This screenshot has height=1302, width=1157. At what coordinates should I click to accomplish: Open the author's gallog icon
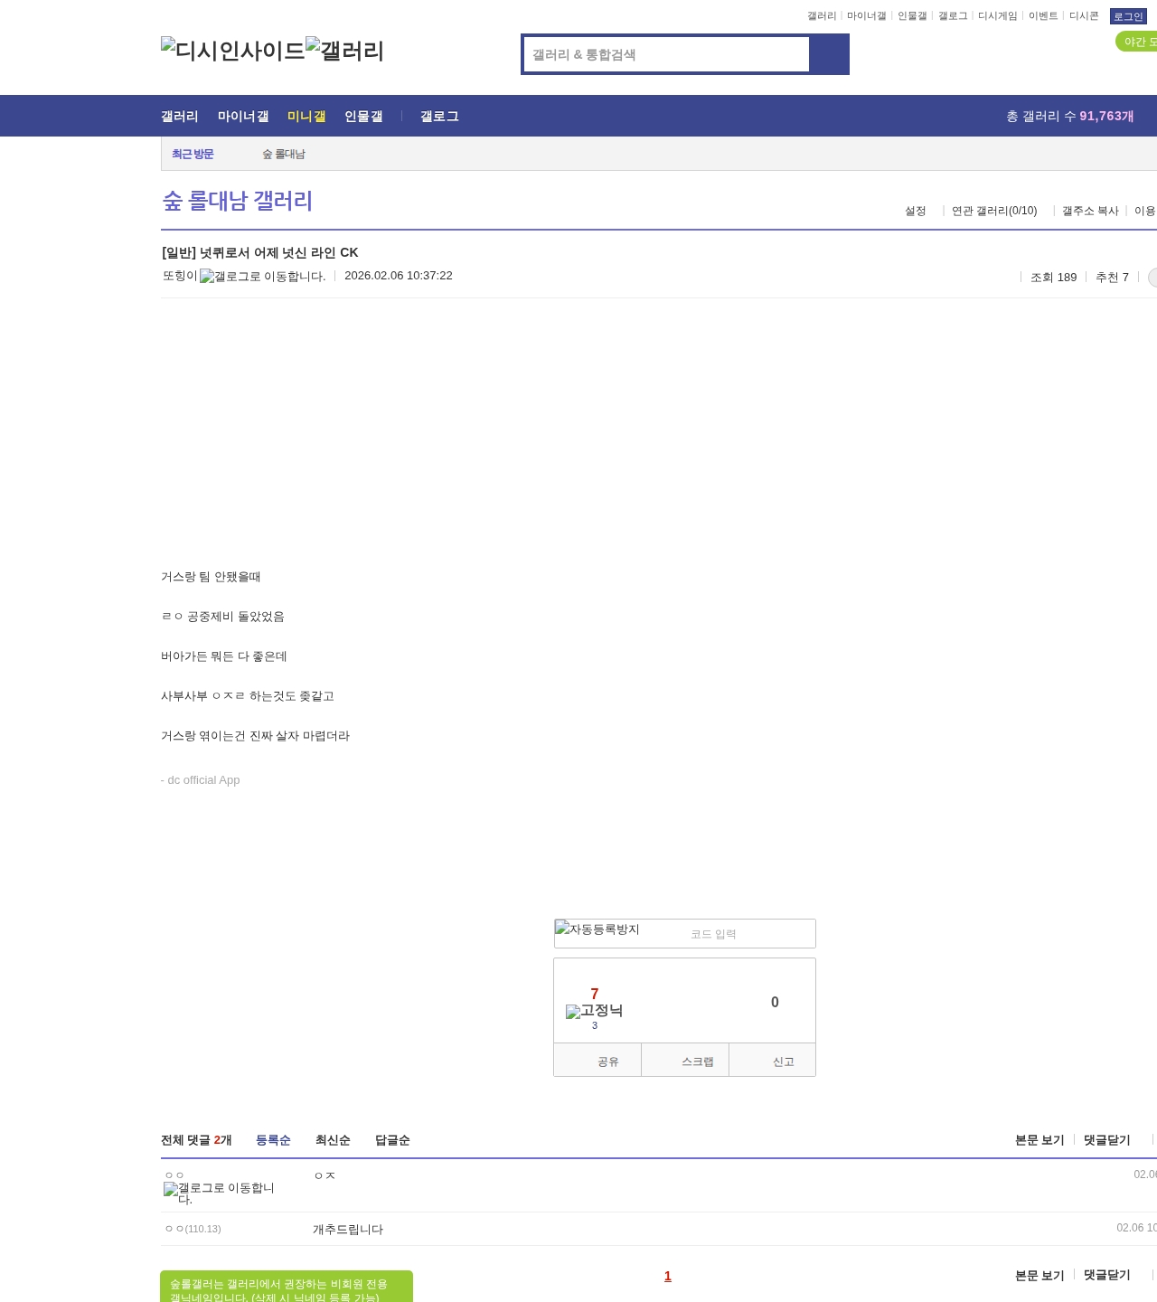point(262,277)
